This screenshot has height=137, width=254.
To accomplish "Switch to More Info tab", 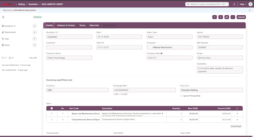I will [94, 25].
